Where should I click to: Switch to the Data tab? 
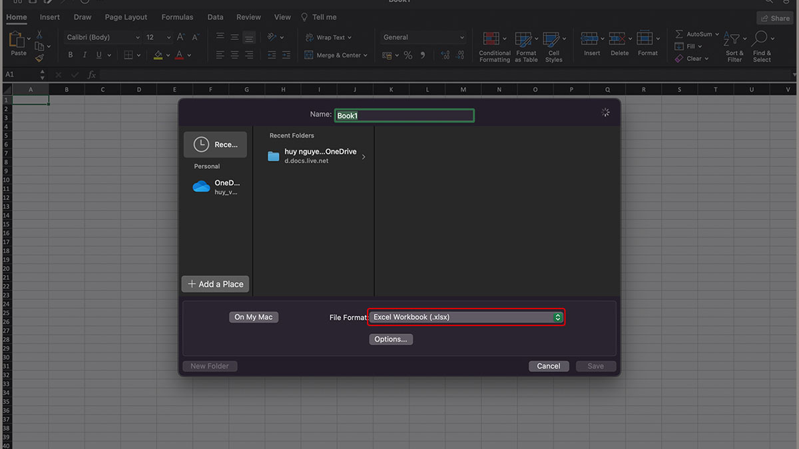click(215, 17)
